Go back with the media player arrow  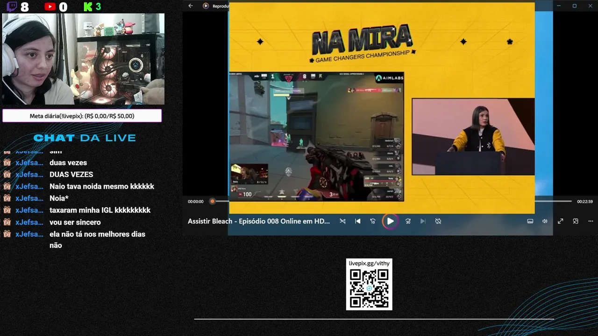point(190,6)
